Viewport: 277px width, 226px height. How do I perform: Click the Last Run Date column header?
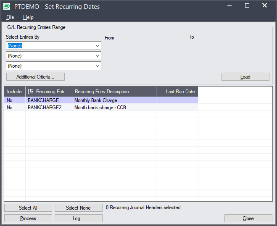click(177, 92)
